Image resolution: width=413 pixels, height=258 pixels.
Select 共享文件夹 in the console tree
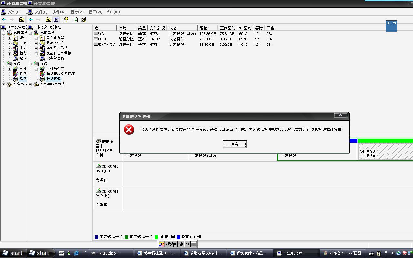(x=55, y=43)
